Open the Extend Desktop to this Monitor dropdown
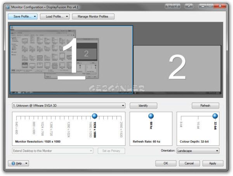The image size is (233, 176). pos(52,151)
